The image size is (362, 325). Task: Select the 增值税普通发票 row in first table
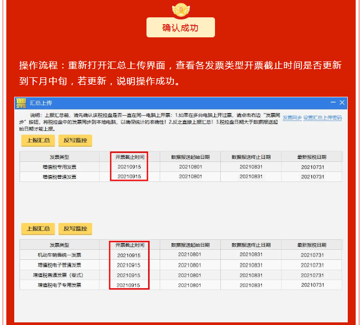click(59, 177)
